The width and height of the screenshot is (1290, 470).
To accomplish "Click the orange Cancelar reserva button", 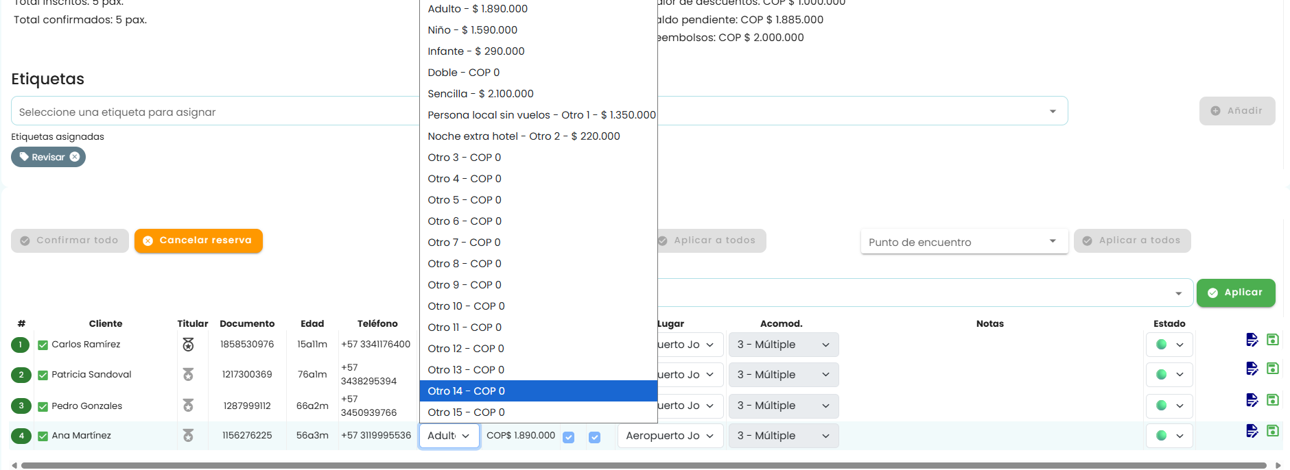I will [198, 240].
